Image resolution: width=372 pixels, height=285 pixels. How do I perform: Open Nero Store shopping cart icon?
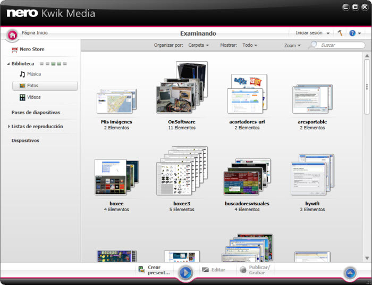pyautogui.click(x=15, y=49)
